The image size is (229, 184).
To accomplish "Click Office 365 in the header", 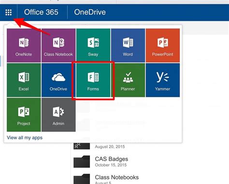I will (x=41, y=12).
